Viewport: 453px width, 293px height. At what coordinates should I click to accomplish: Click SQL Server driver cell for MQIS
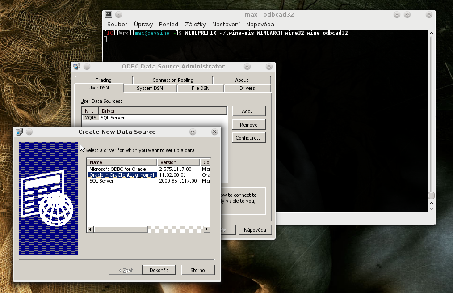[x=113, y=118]
